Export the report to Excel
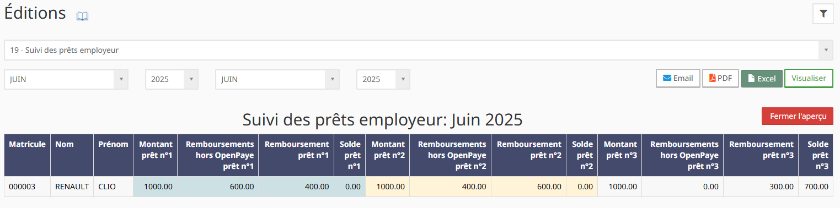The width and height of the screenshot is (840, 208). coord(762,79)
